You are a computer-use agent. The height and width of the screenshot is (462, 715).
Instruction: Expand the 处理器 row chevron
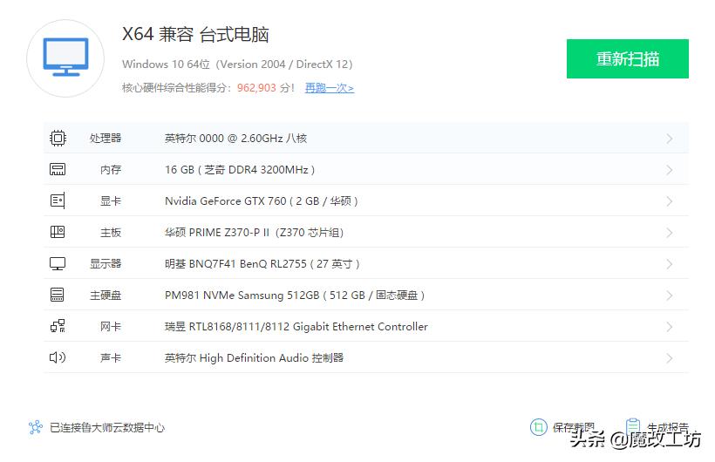click(669, 139)
